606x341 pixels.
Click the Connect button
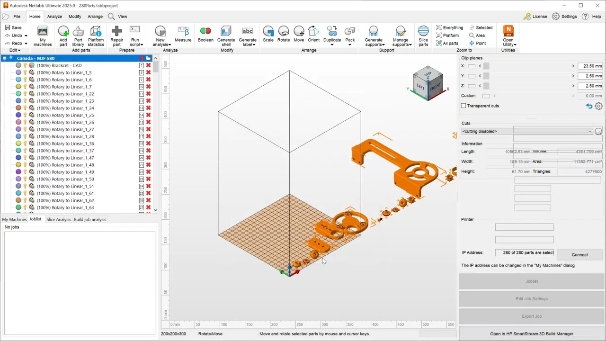click(579, 255)
